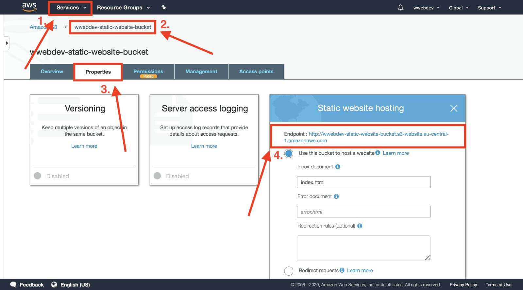Open the Privacy Policy link
Image resolution: width=523 pixels, height=290 pixels.
click(x=463, y=284)
